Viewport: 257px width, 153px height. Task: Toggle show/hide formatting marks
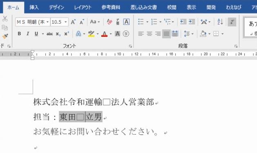pyautogui.click(x=232, y=22)
